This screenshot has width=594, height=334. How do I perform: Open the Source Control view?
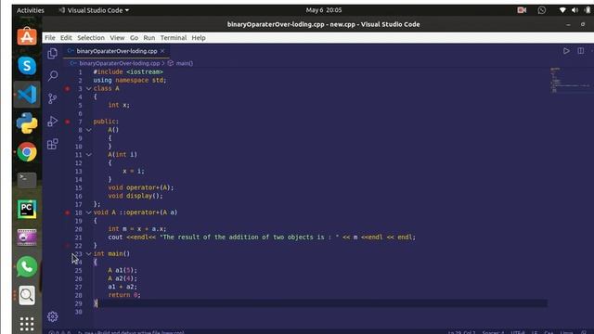pos(53,99)
